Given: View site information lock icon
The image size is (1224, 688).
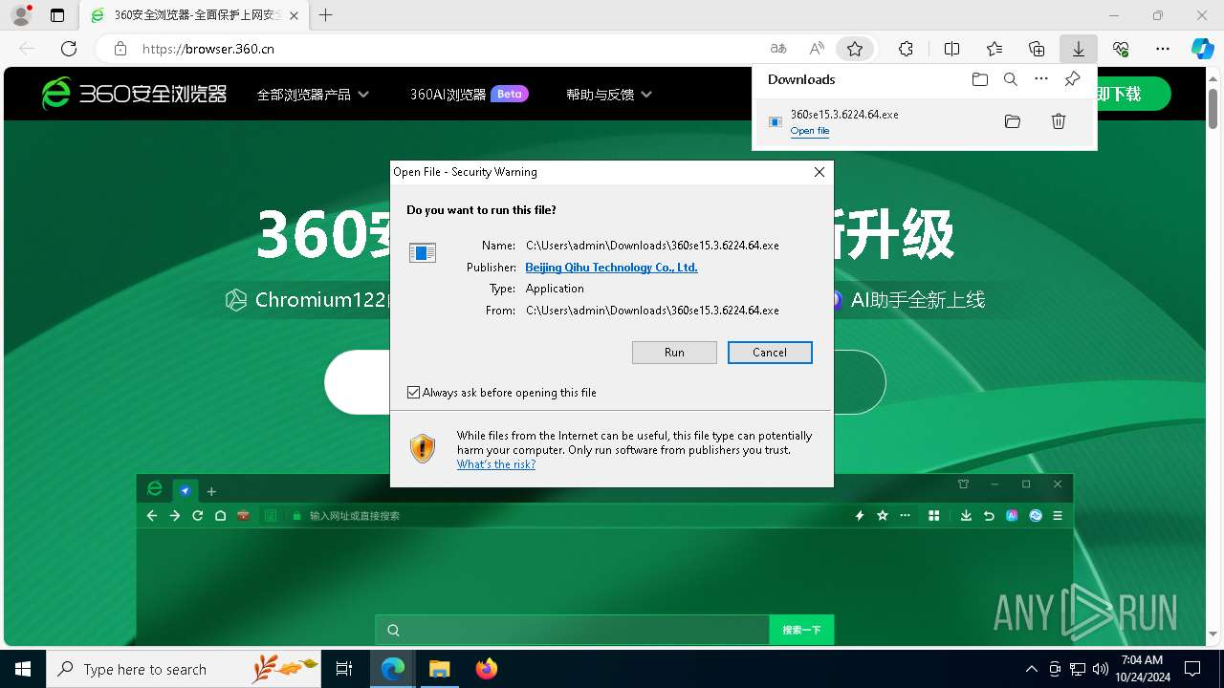Looking at the screenshot, I should point(120,49).
